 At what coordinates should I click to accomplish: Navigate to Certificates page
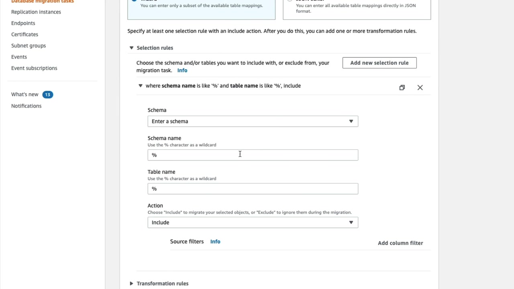click(x=24, y=35)
